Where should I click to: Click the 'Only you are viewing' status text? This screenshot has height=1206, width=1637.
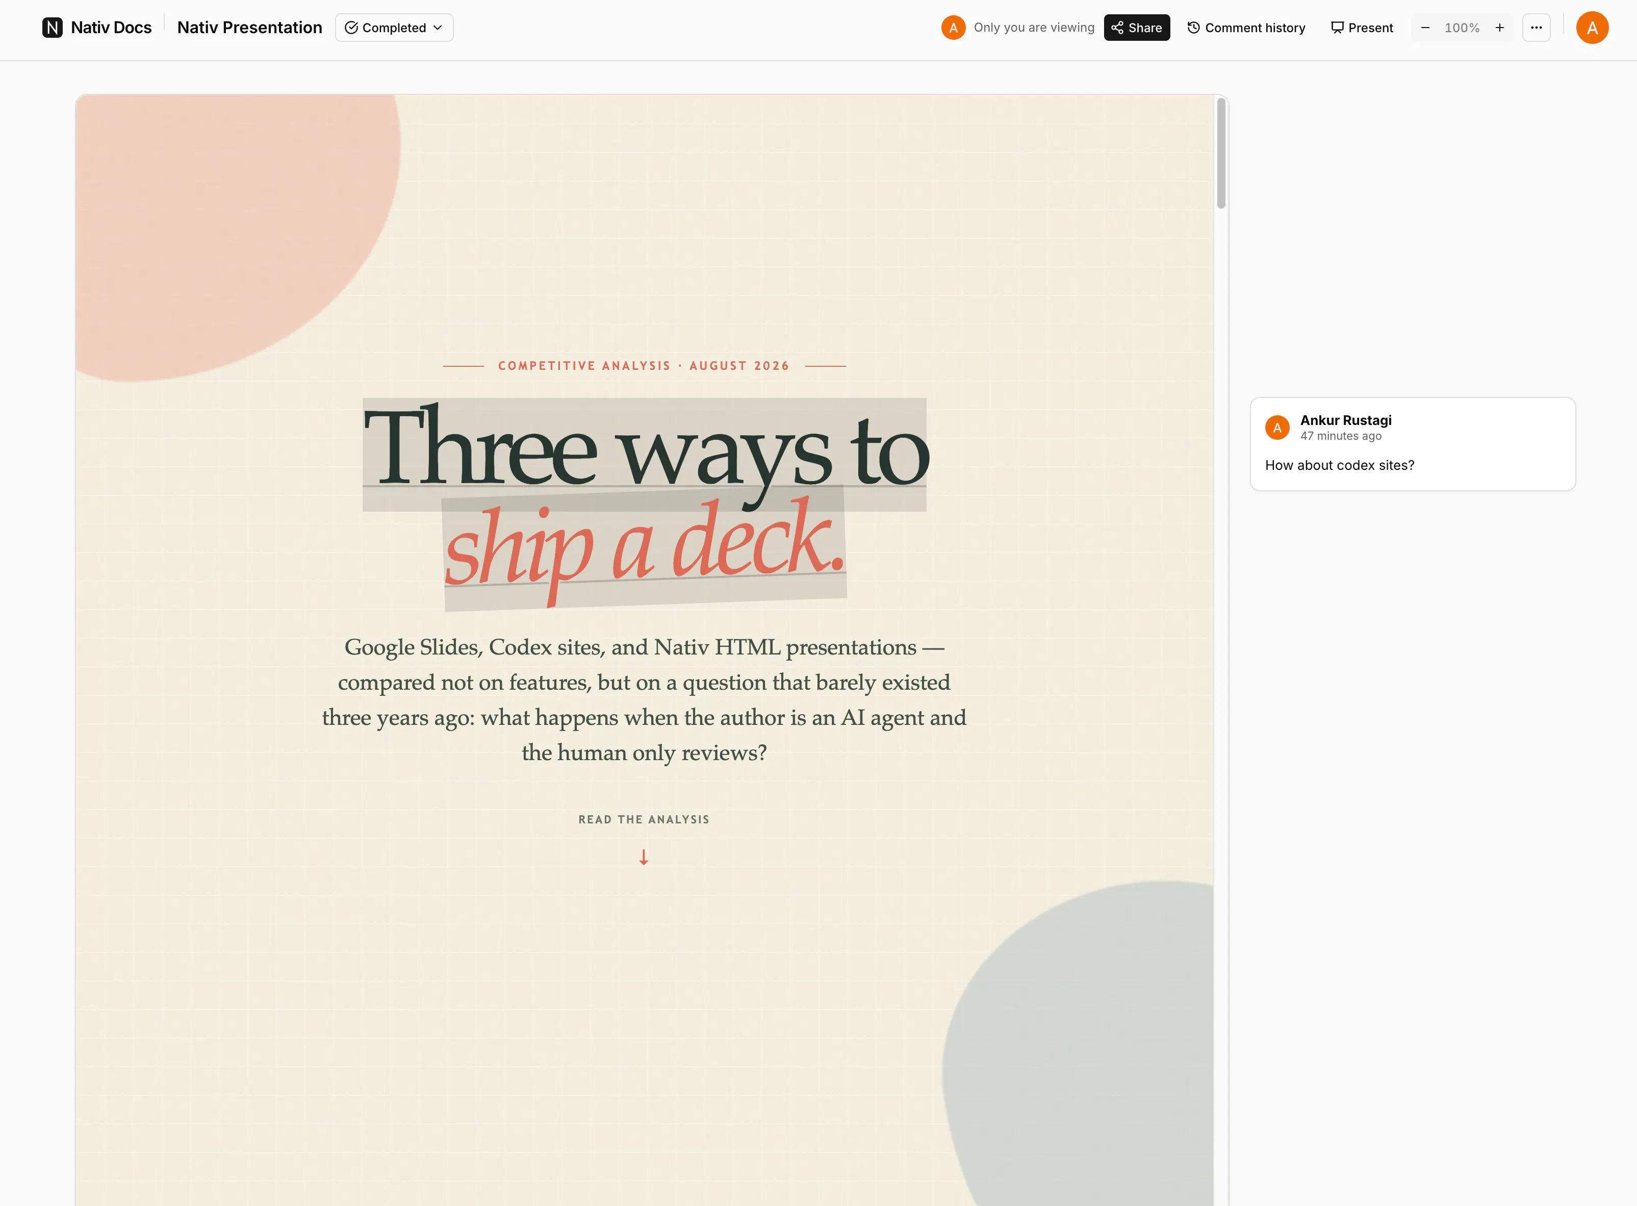1033,28
